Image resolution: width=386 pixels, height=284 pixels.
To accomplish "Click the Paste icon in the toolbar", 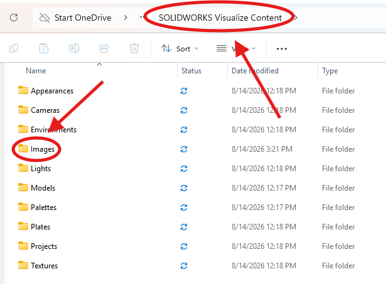I will [x=44, y=48].
